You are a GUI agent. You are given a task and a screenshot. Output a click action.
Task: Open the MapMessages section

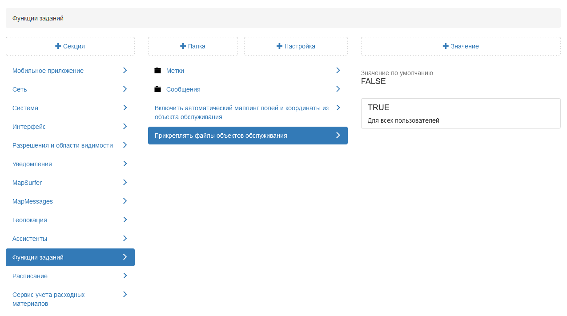tap(70, 201)
